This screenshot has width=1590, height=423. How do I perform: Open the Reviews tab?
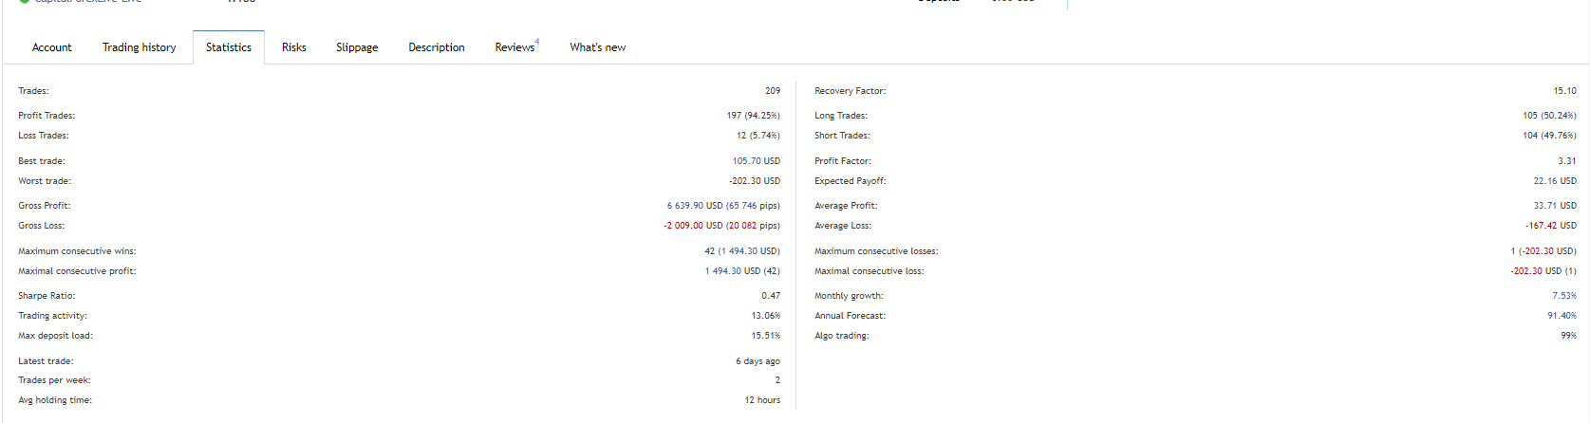pyautogui.click(x=514, y=47)
